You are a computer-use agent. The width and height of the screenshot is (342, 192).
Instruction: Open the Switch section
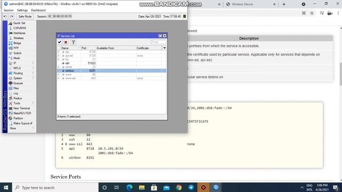point(17,53)
